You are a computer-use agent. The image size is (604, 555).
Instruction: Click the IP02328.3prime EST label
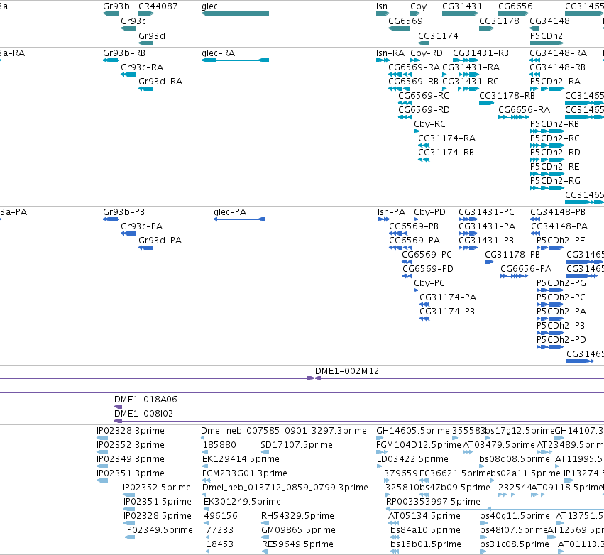130,431
